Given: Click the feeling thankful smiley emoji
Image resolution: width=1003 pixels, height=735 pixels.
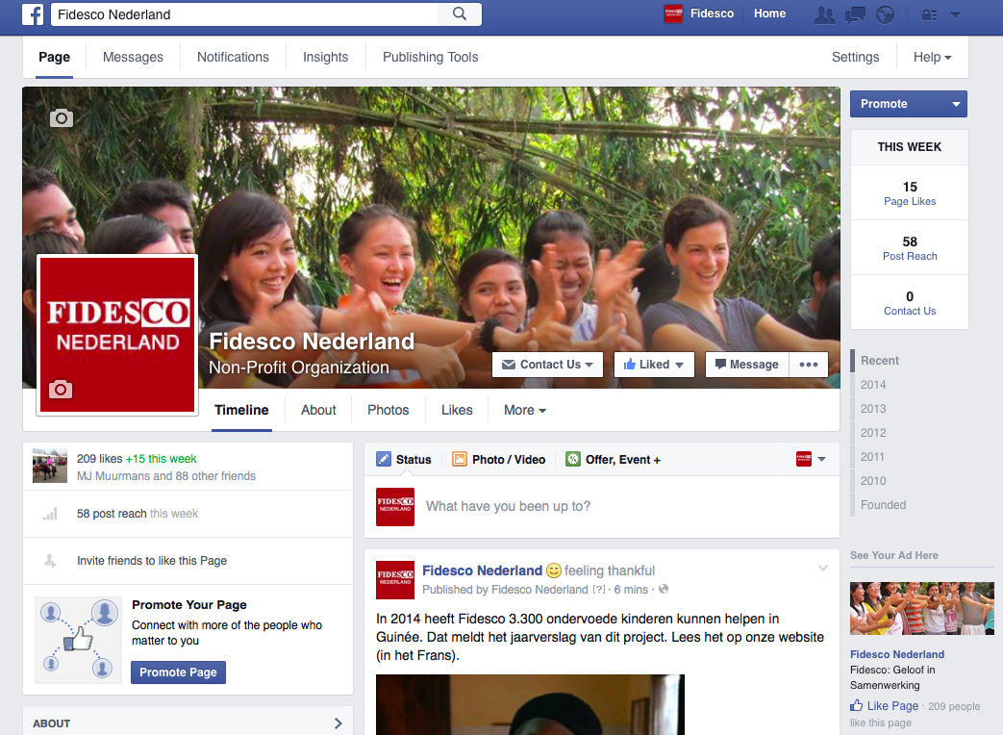Looking at the screenshot, I should (x=554, y=570).
